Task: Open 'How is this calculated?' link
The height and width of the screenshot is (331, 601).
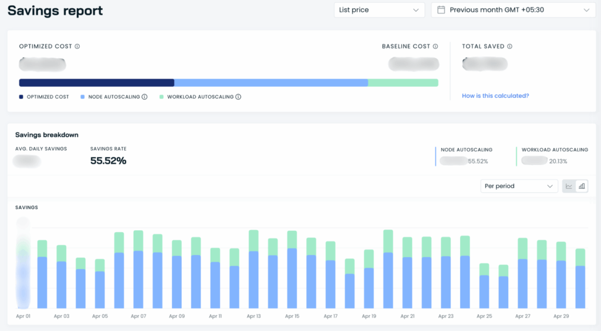Action: coord(495,95)
